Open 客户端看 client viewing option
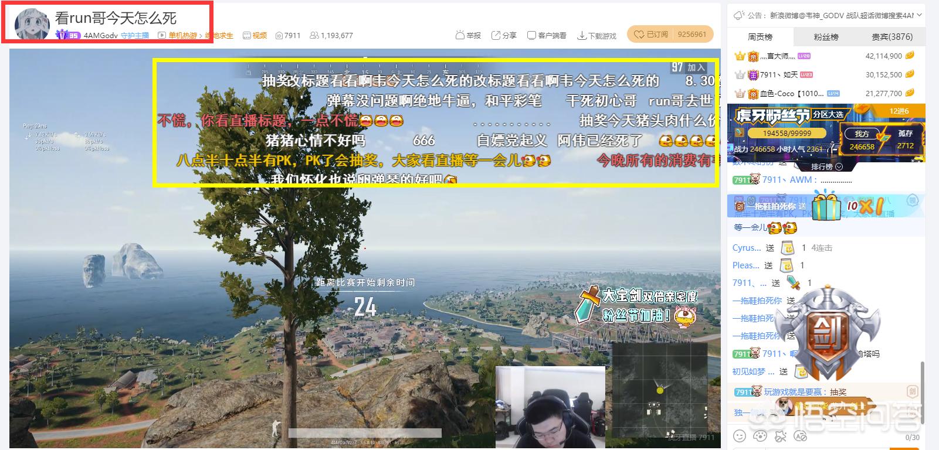 click(x=547, y=36)
